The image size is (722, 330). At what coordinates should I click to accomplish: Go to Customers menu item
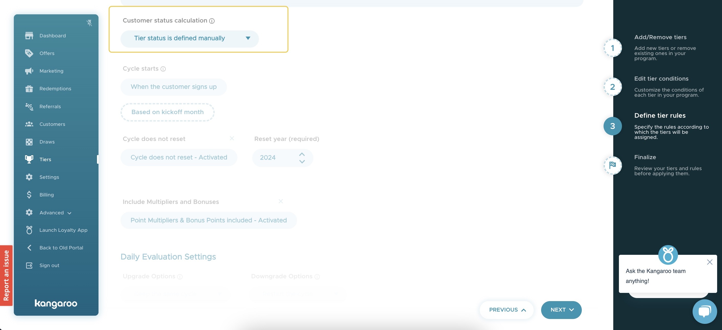point(52,124)
